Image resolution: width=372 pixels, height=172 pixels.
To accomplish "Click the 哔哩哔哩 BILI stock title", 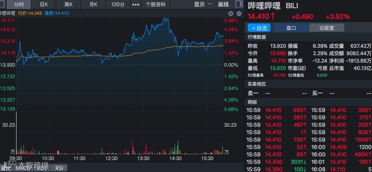I will coord(273,6).
